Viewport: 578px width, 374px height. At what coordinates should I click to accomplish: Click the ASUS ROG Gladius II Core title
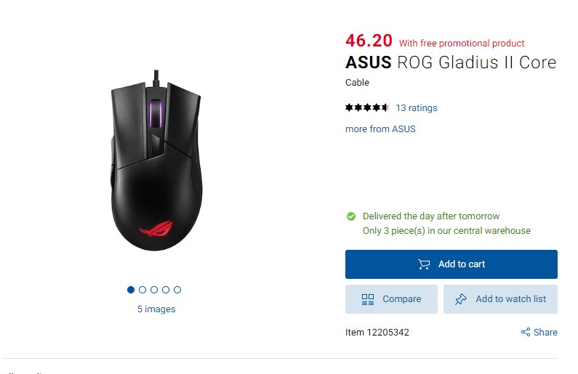[x=451, y=62]
